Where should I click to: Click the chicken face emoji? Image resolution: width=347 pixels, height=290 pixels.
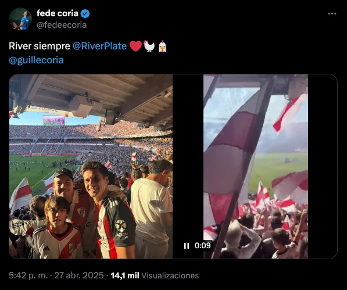(162, 46)
